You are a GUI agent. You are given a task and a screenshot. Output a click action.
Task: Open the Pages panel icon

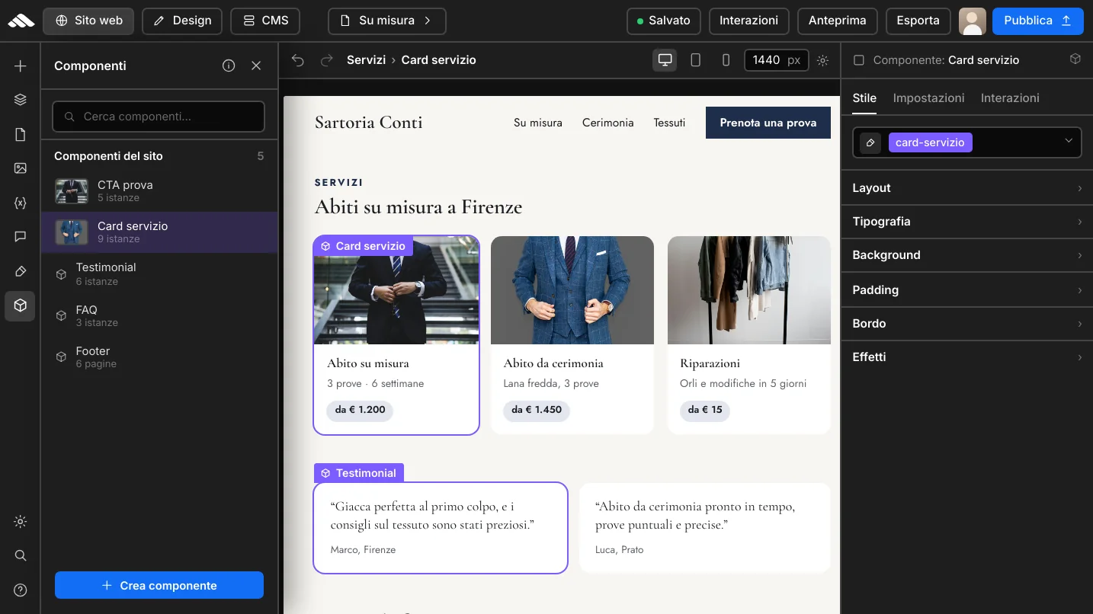21,135
